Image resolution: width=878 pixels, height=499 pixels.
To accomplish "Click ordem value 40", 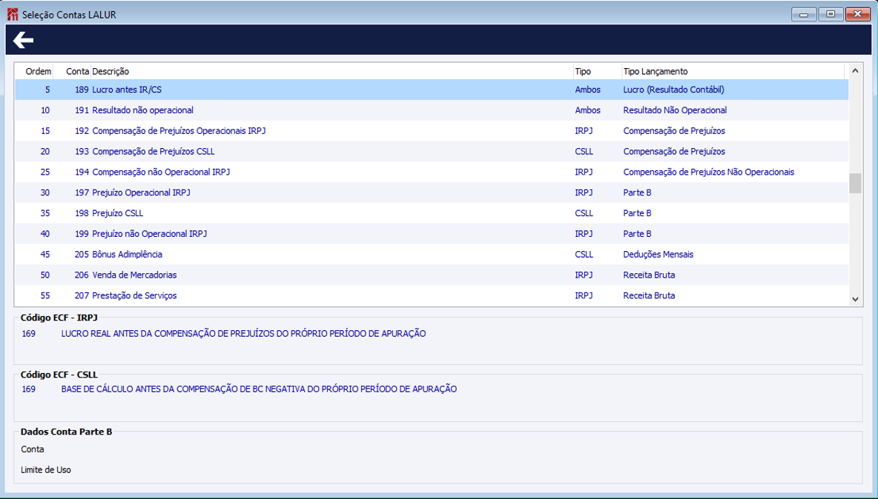I will click(44, 234).
